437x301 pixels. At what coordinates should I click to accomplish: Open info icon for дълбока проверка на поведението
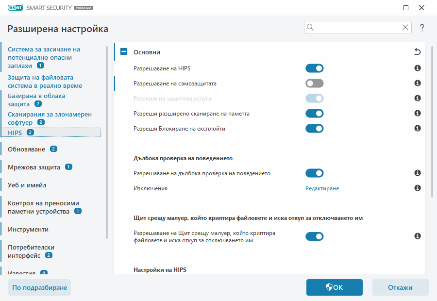[417, 173]
